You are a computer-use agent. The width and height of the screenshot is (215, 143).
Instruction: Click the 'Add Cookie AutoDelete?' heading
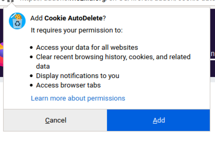point(68,18)
